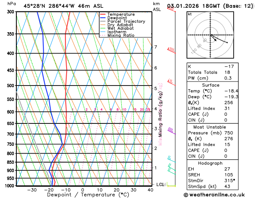The height and width of the screenshot is (198, 257).
Task: Click the StmSpd (kt) value 43
Action: (227, 187)
